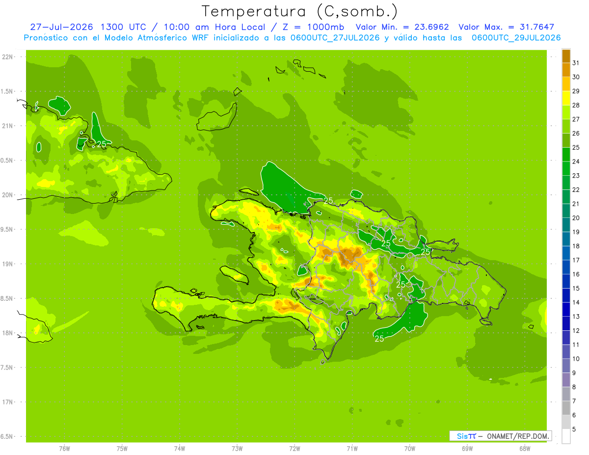
Task: Click the 73W longitude axis label
Action: [x=237, y=448]
